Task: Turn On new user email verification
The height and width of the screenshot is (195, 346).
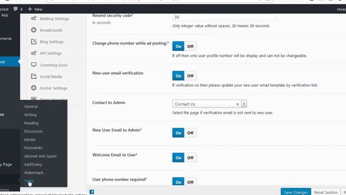Action: pos(178,76)
